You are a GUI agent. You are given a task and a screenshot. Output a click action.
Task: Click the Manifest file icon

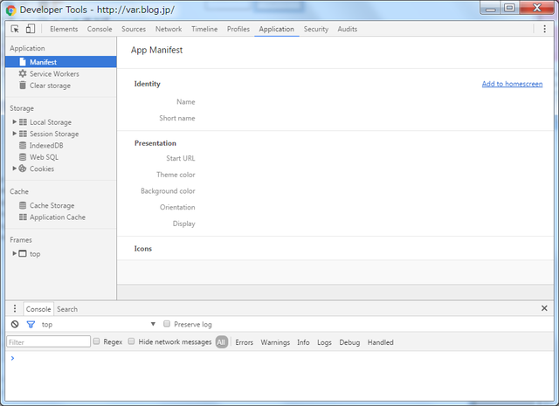point(23,62)
